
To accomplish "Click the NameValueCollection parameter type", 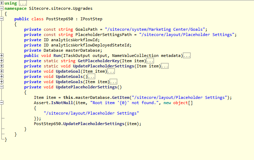I will point(135,56).
